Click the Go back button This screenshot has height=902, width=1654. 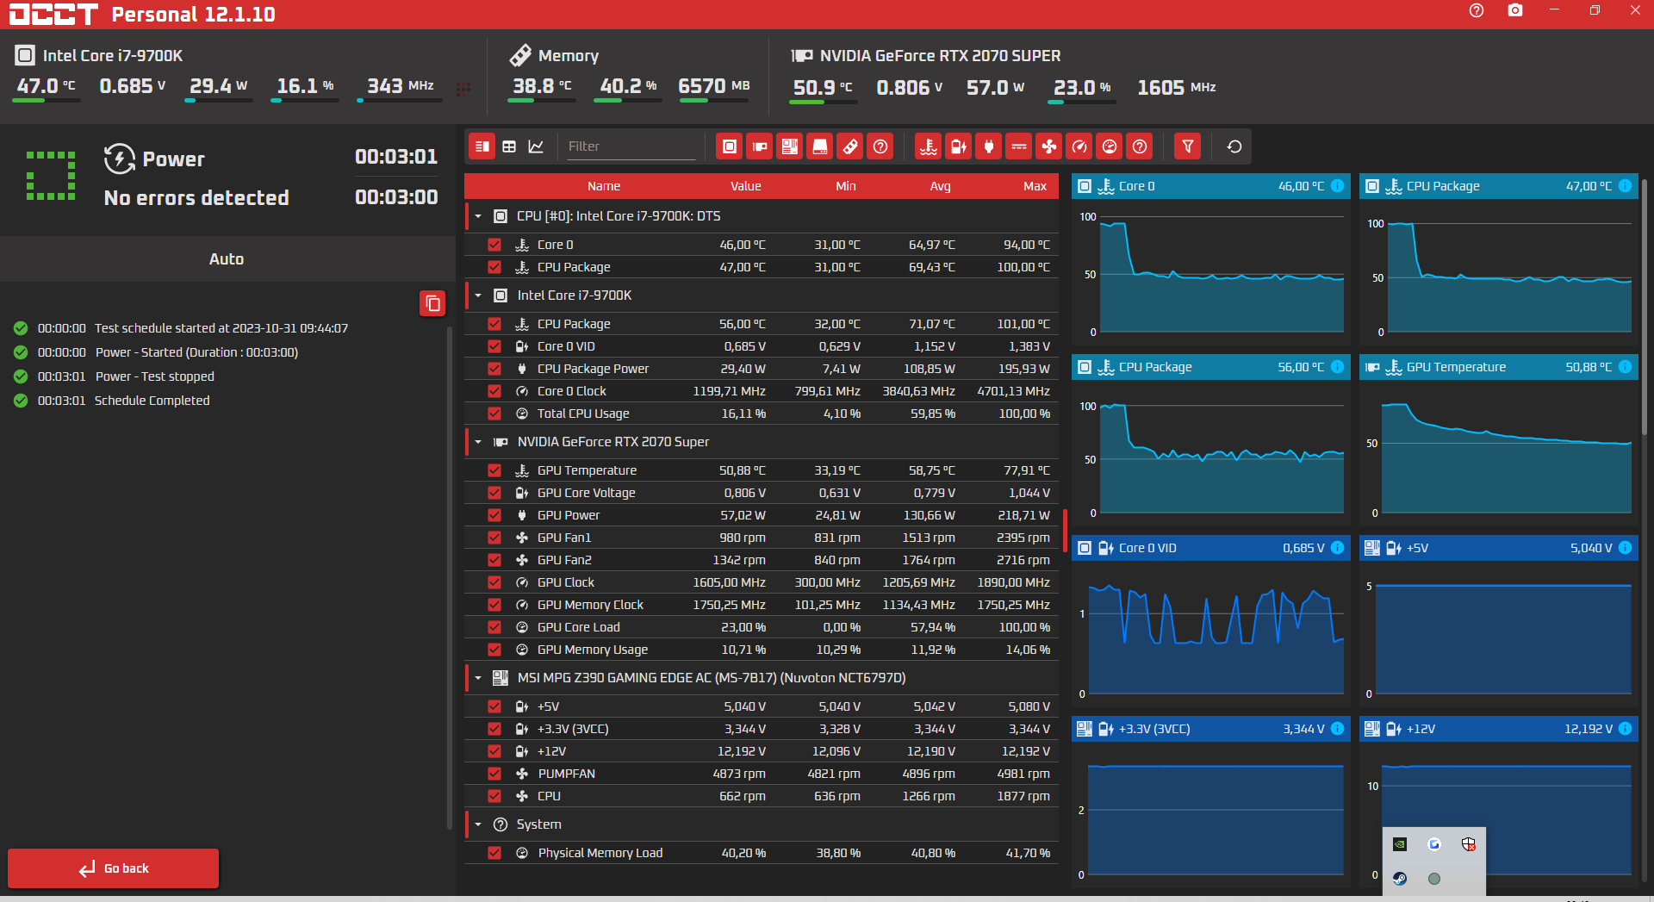pos(114,868)
